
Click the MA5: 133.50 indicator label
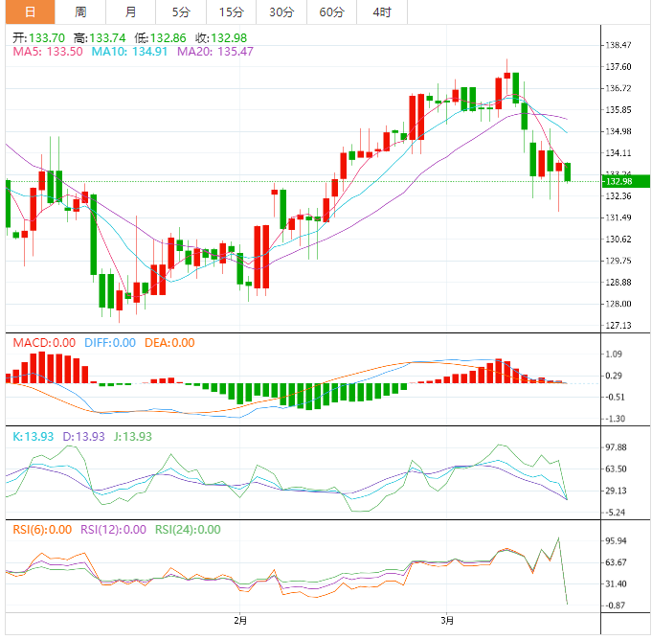tap(48, 52)
